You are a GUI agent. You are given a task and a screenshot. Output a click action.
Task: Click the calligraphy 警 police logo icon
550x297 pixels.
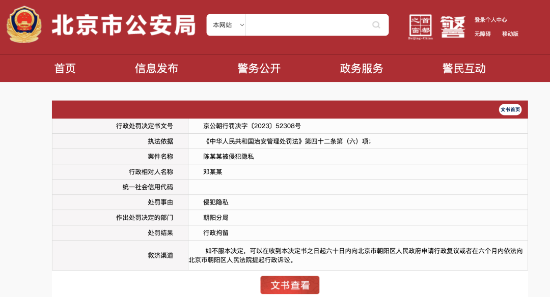click(x=452, y=25)
